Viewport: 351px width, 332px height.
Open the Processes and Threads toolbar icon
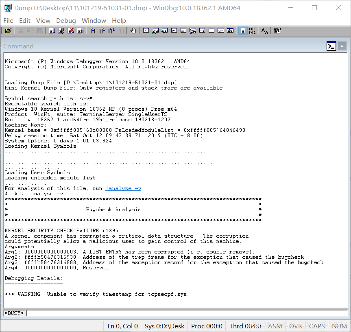pyautogui.click(x=221, y=31)
